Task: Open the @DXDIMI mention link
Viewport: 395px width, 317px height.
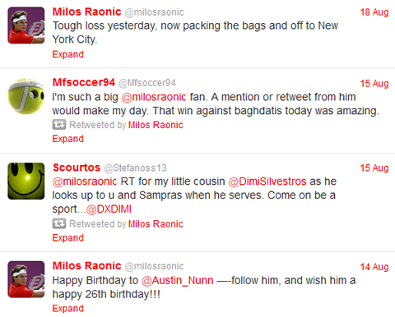Action: [x=109, y=209]
